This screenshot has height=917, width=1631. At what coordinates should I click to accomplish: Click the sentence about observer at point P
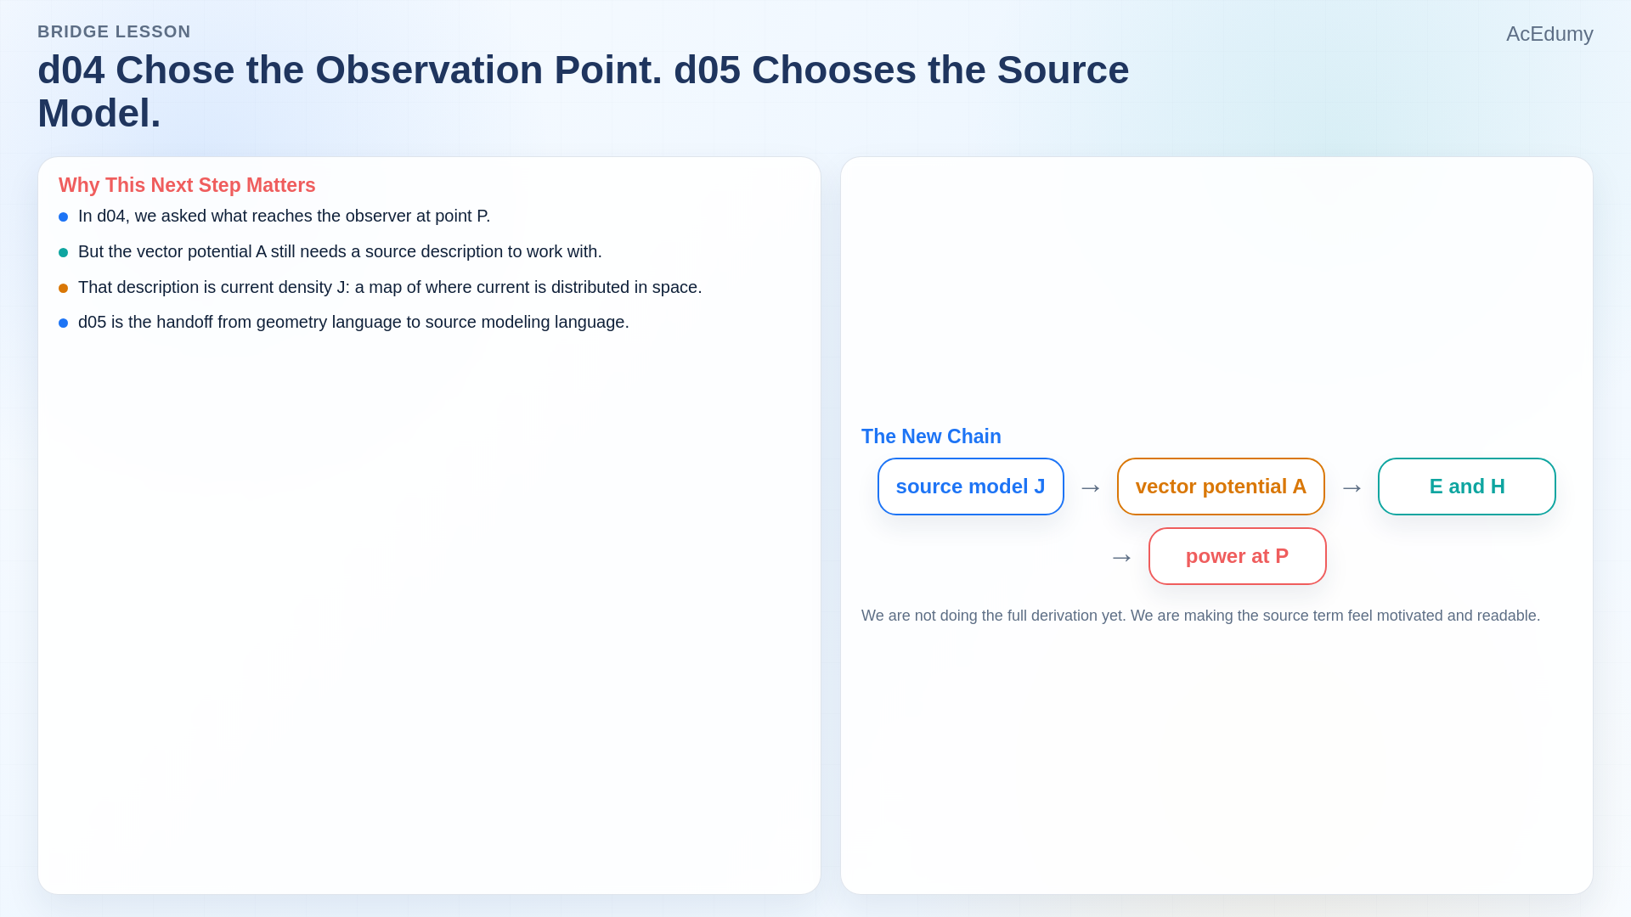pos(284,217)
